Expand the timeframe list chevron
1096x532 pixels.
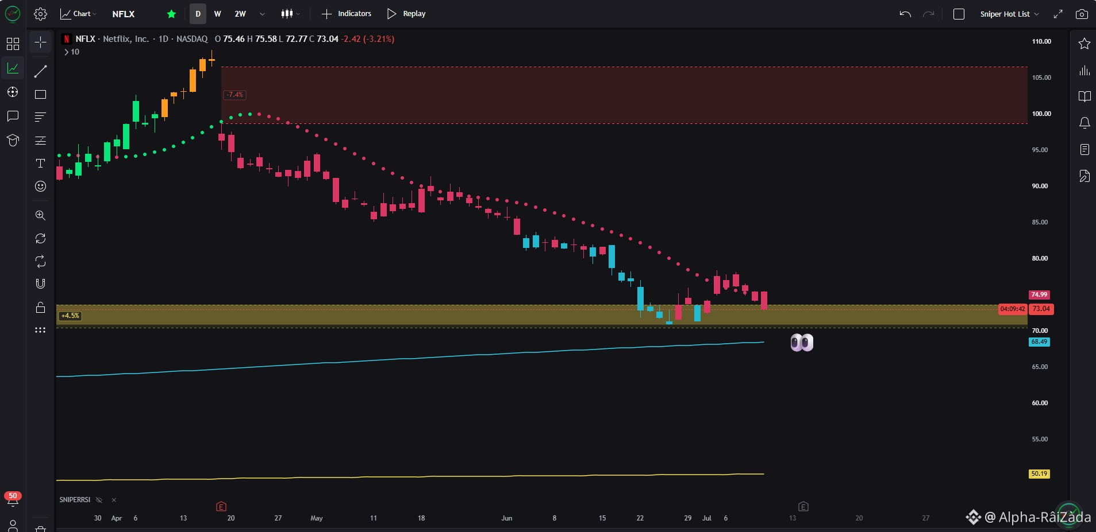pyautogui.click(x=262, y=14)
